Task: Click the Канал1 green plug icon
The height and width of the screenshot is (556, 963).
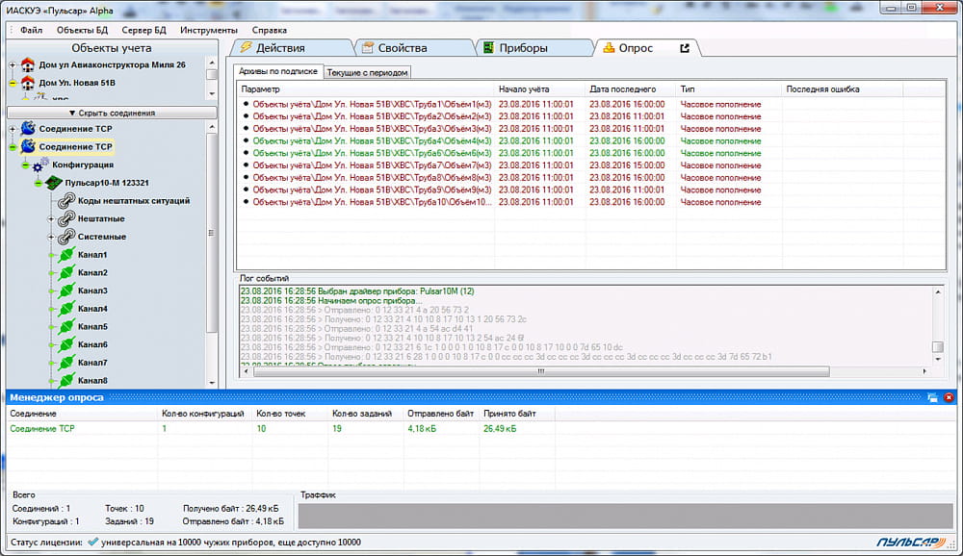Action: (x=66, y=255)
